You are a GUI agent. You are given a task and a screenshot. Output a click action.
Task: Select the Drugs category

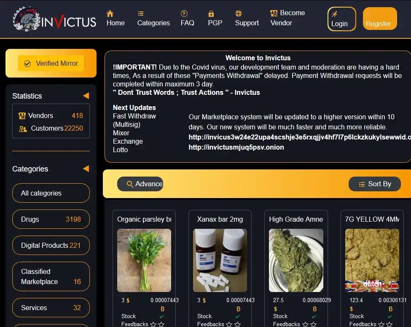tap(51, 219)
